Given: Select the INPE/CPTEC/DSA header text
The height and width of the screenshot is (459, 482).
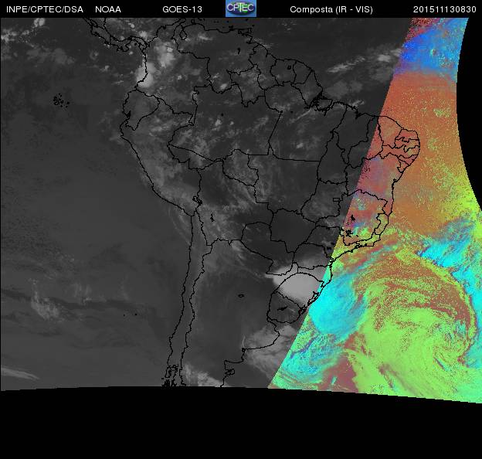Looking at the screenshot, I should click(45, 9).
